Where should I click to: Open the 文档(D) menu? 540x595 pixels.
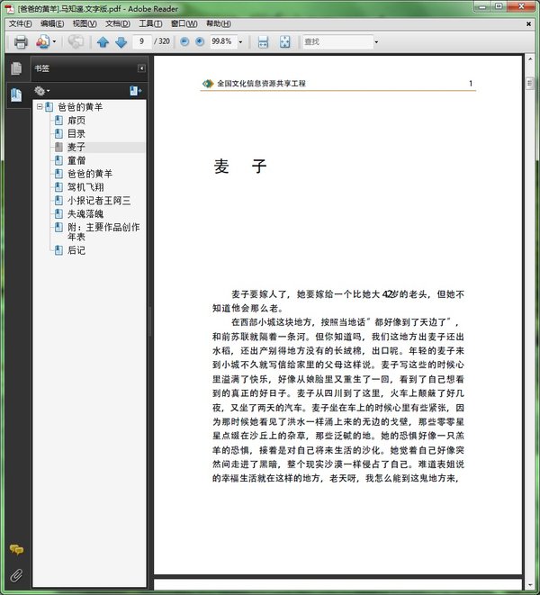click(118, 23)
